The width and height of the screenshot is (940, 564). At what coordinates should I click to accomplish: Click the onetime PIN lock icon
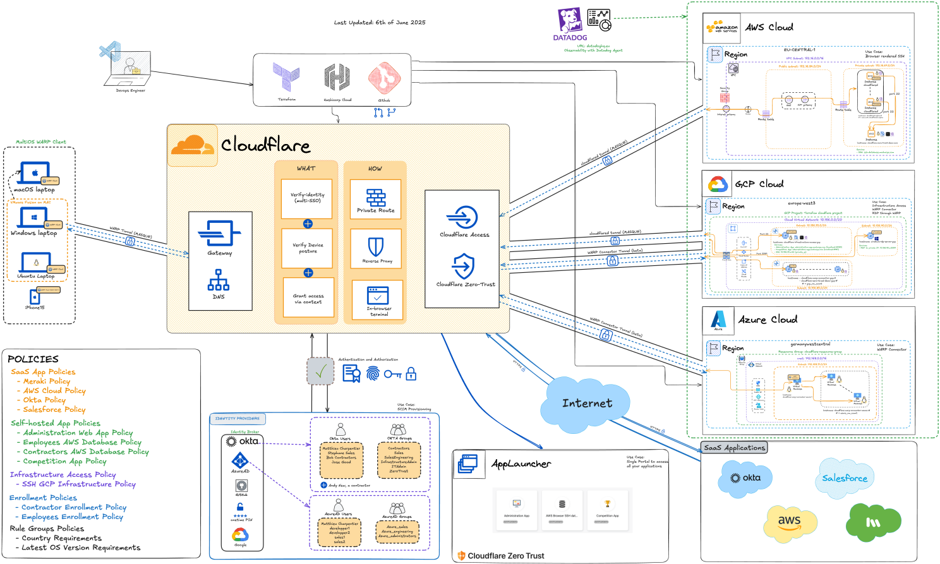coord(240,507)
